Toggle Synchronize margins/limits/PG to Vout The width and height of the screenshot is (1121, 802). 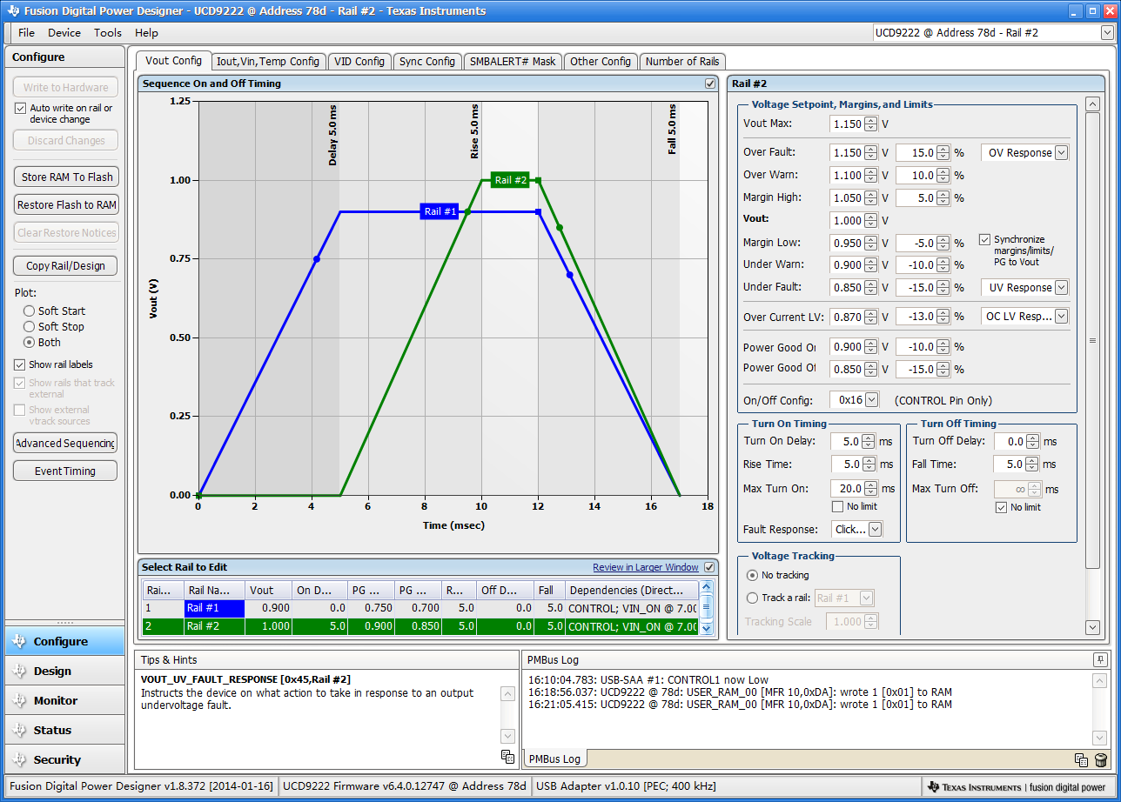click(985, 239)
